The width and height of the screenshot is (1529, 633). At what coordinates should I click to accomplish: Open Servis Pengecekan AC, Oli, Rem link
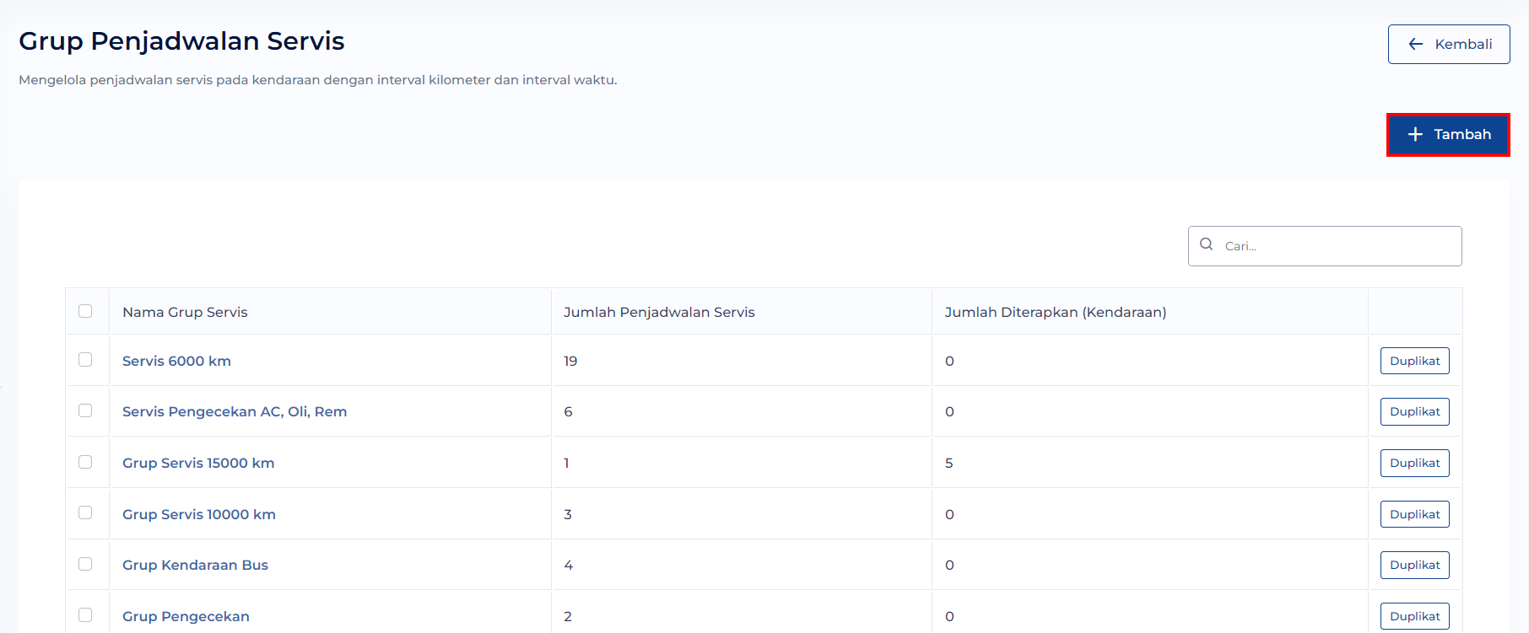click(x=235, y=411)
